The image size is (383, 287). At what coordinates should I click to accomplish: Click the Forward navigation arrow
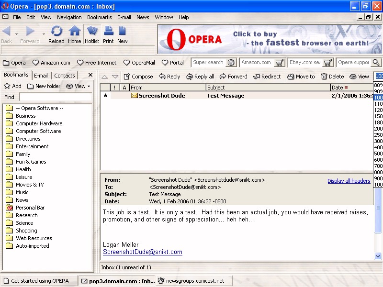[x=30, y=31]
